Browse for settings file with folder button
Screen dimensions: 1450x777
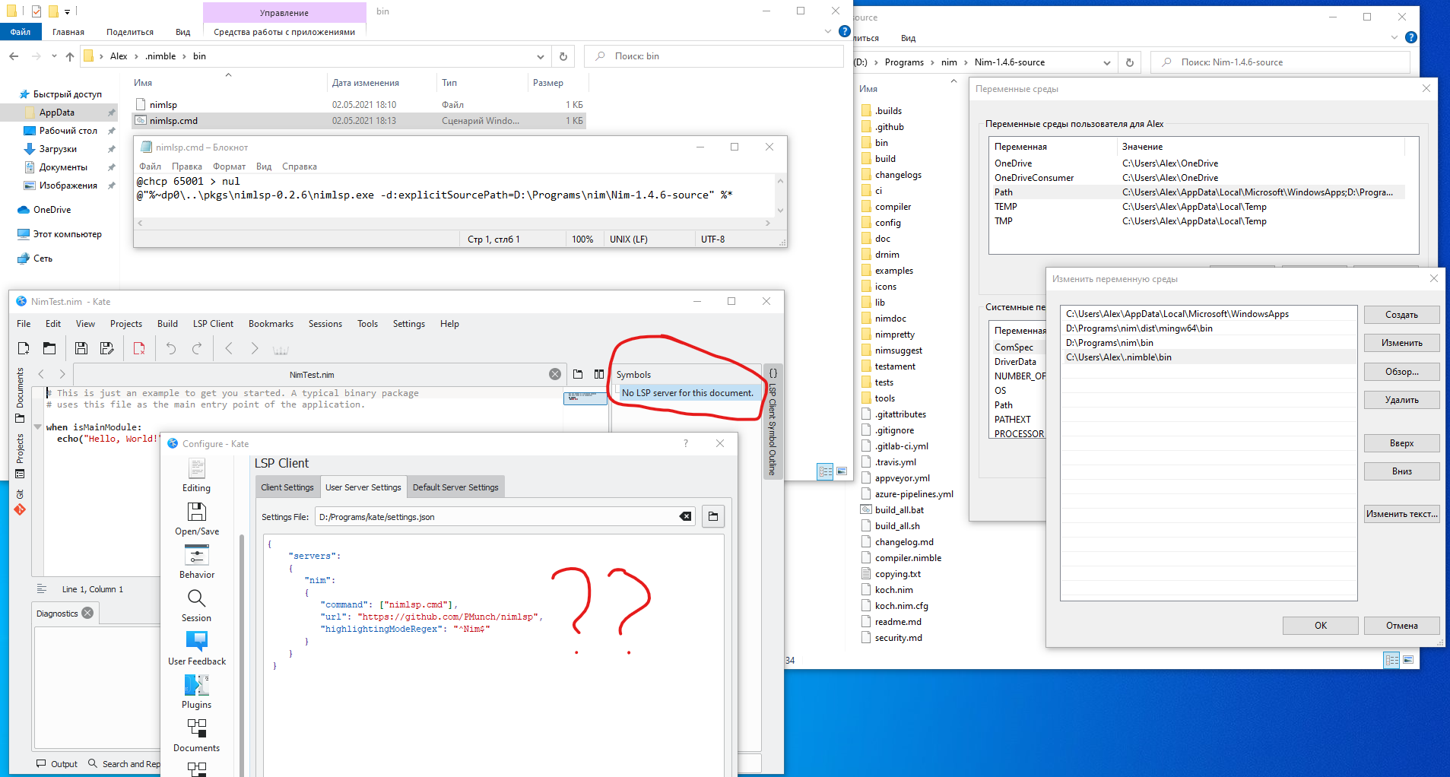tap(713, 516)
